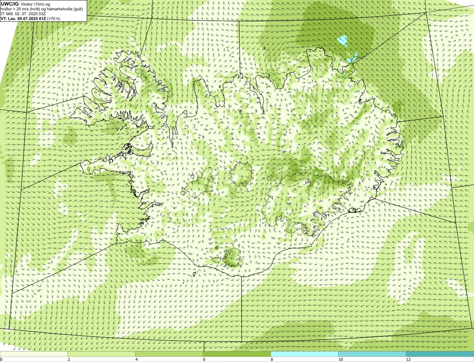Click the tiny cyan patch in the interior highlands
474x362 pixels.
(316, 173)
